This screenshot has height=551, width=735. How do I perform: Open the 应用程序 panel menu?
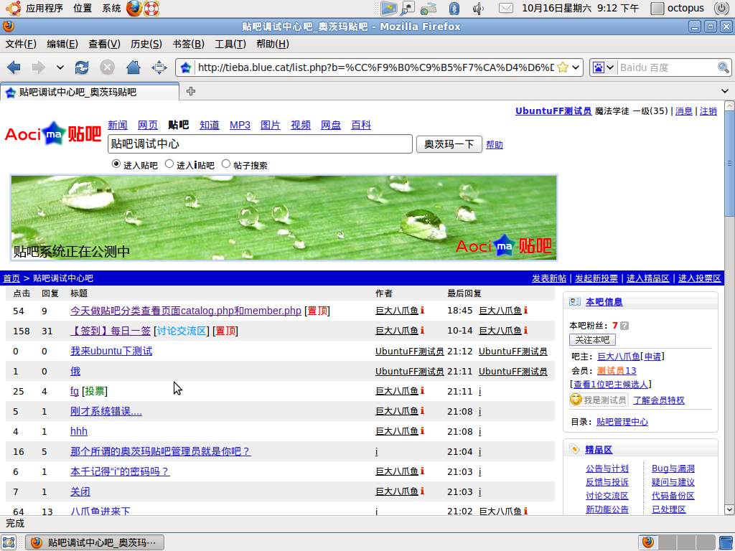click(x=44, y=8)
